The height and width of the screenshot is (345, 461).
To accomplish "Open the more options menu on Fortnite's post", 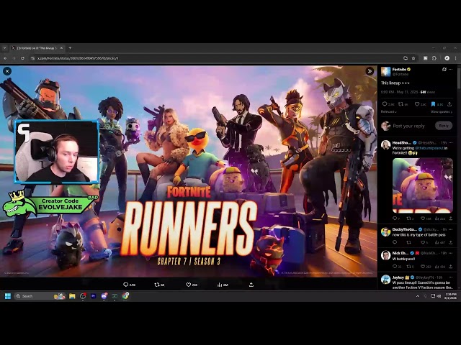I will pyautogui.click(x=451, y=70).
